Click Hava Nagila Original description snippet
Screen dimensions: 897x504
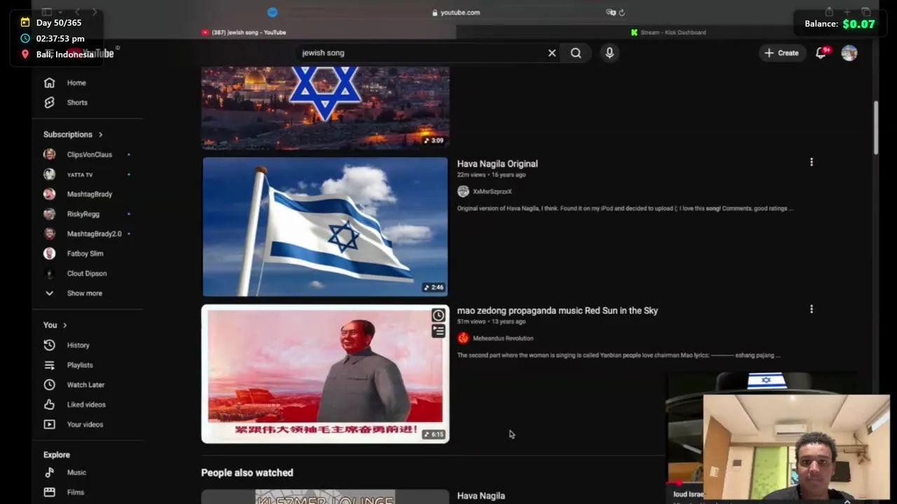pyautogui.click(x=625, y=209)
